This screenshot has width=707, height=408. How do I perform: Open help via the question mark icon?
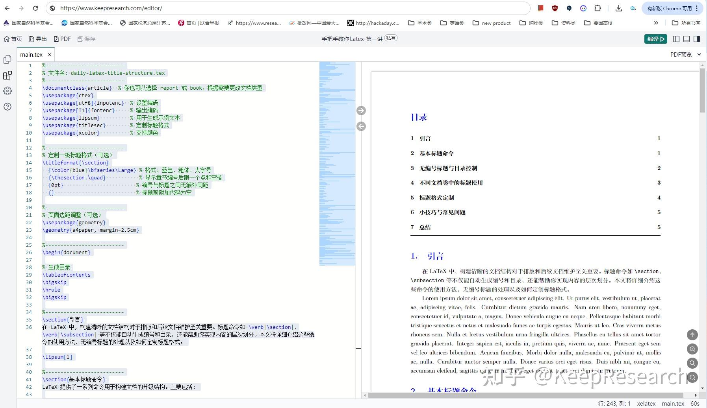pos(7,107)
